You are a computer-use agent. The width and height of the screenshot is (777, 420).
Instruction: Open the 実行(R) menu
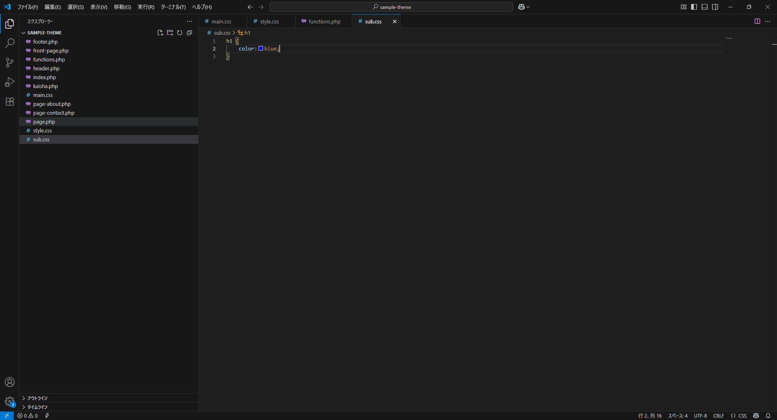click(146, 7)
